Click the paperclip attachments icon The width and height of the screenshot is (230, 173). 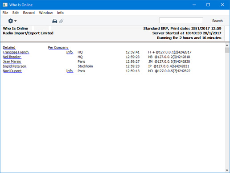[x=62, y=21]
